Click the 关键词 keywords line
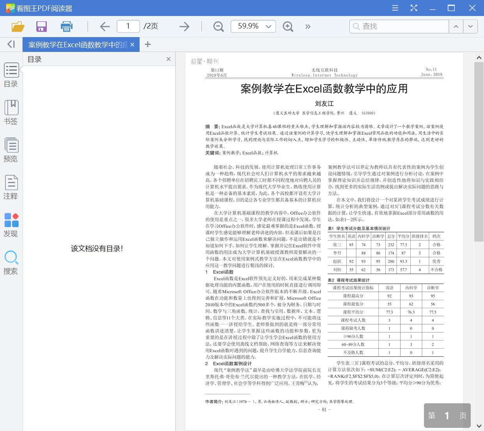Viewport: 484px width, 431px height. 242,153
